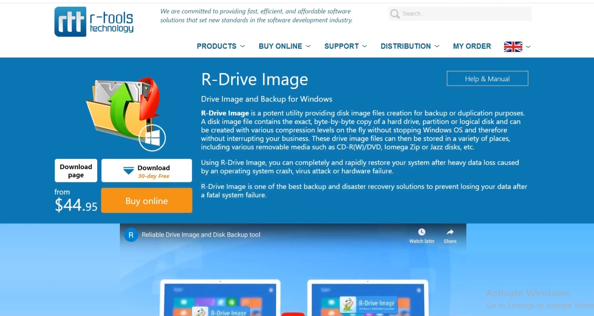
Task: Click the blue download arrow icon
Action: point(128,171)
